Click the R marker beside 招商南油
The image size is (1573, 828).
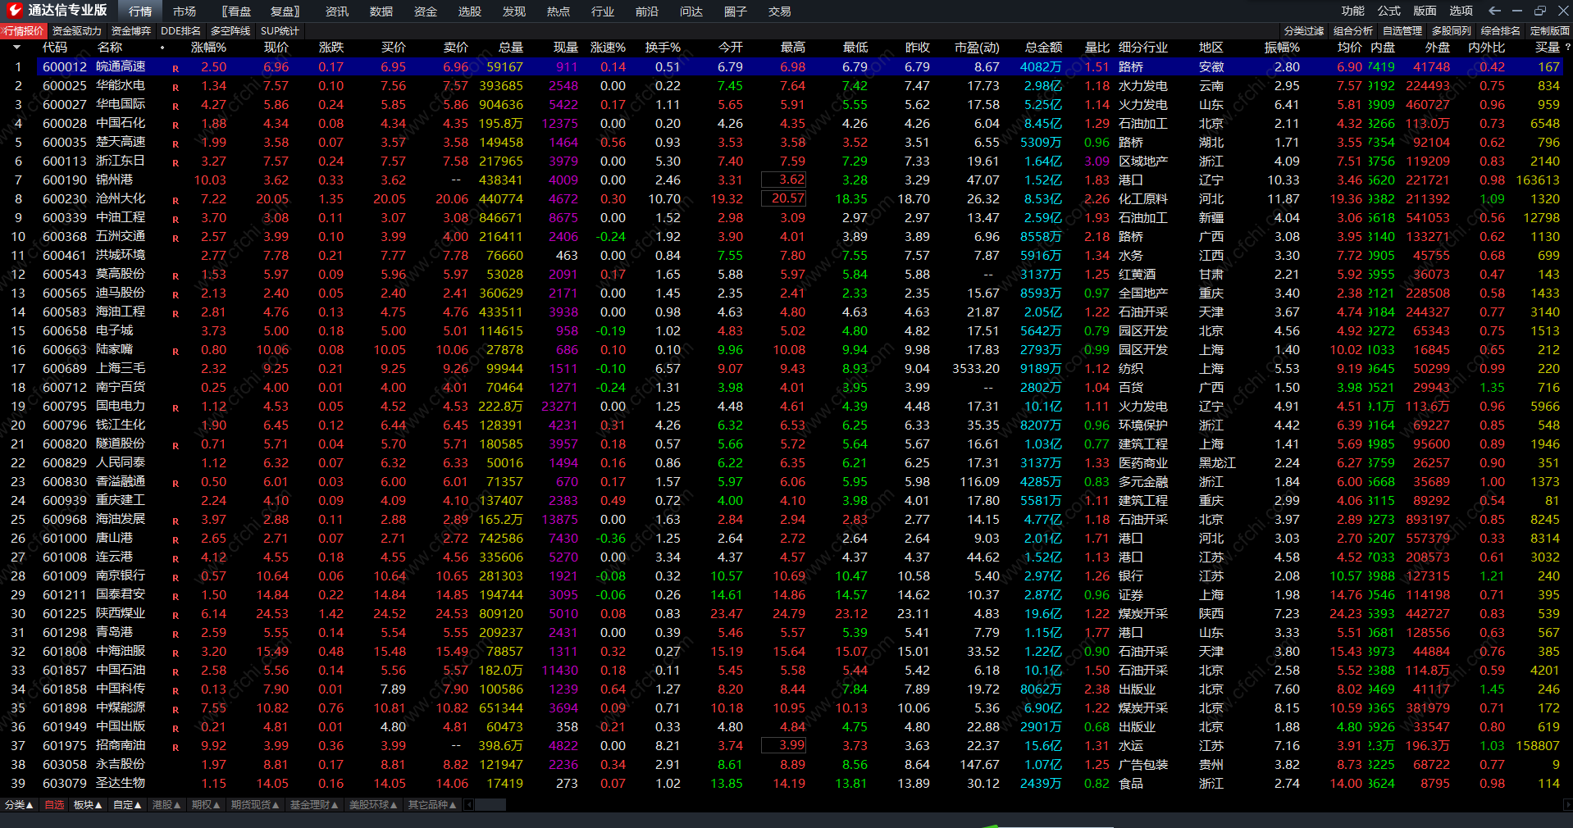pos(176,747)
